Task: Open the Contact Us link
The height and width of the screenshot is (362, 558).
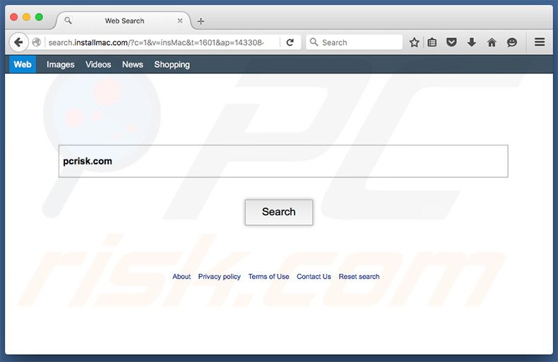Action: tap(314, 277)
